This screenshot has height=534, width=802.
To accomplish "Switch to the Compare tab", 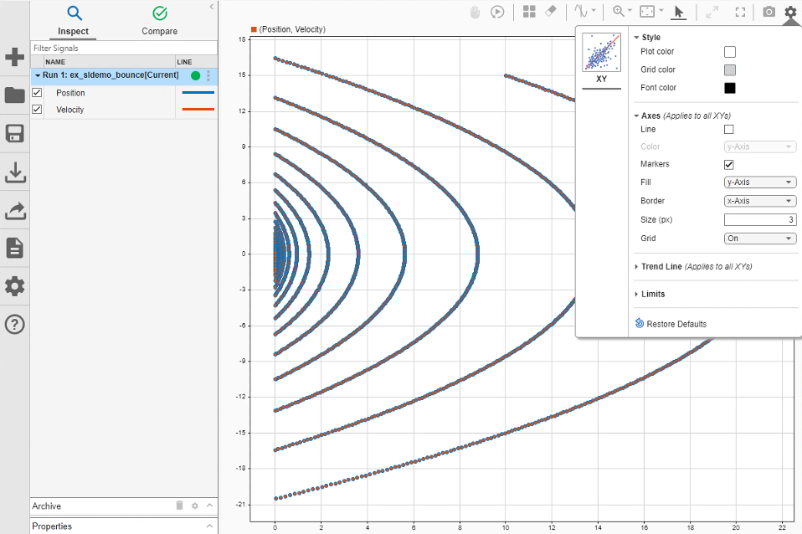I will point(159,21).
